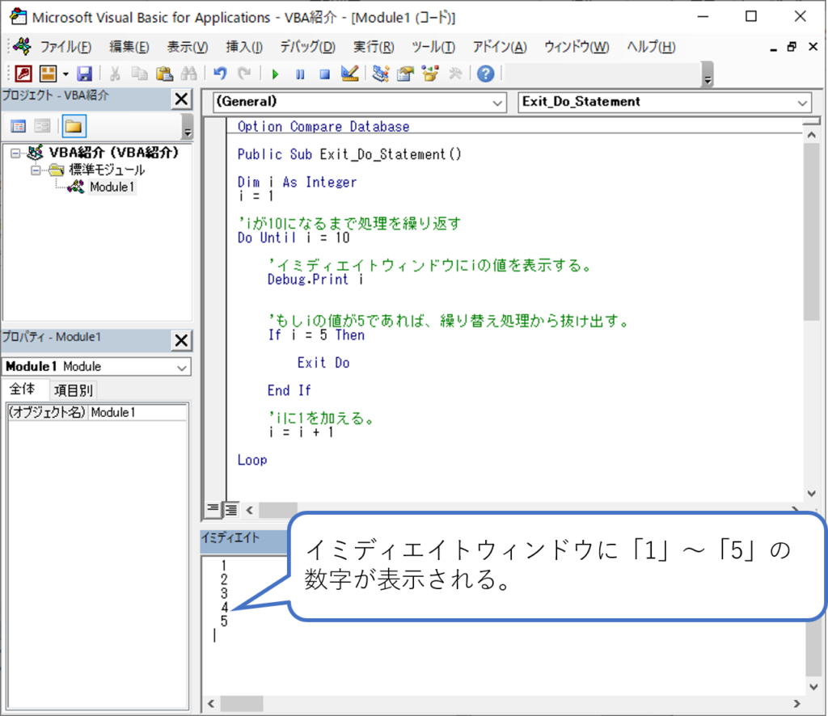Run the Exit_Do_Statement macro
Viewport: 828px width, 716px height.
(x=275, y=74)
